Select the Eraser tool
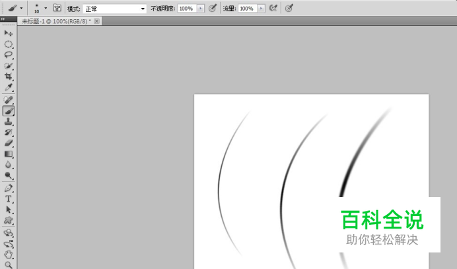This screenshot has width=457, height=269. [8, 143]
